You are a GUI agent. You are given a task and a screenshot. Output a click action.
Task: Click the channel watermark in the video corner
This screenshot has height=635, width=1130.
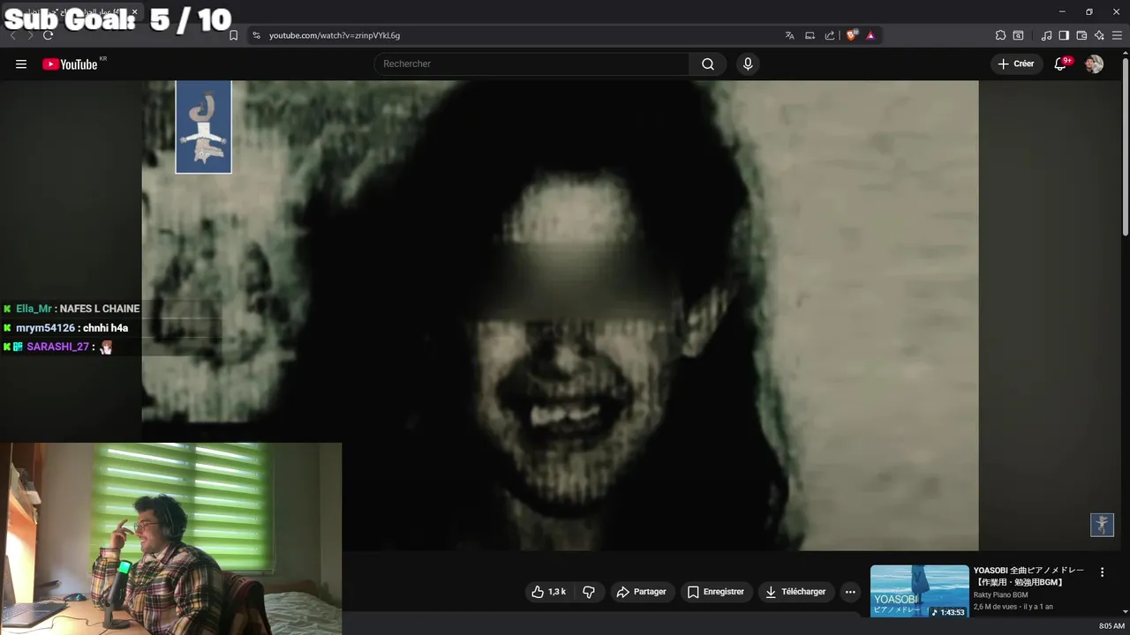click(x=1102, y=525)
